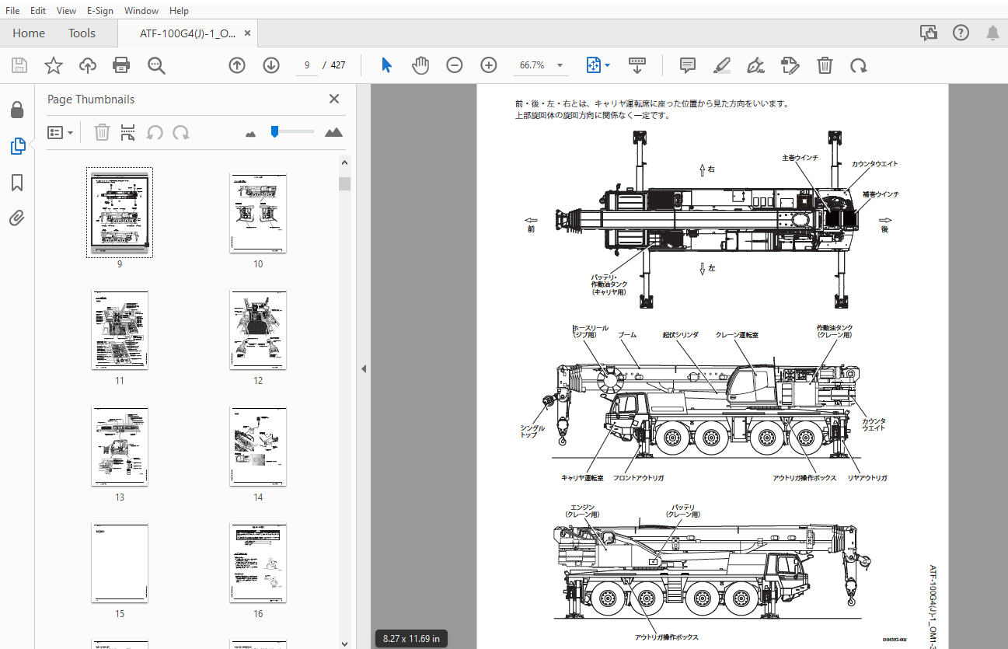
Task: Open the Bookmarks panel icon
Action: tap(17, 183)
